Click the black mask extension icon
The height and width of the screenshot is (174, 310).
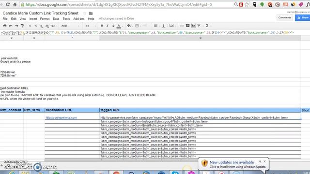tap(254, 4)
